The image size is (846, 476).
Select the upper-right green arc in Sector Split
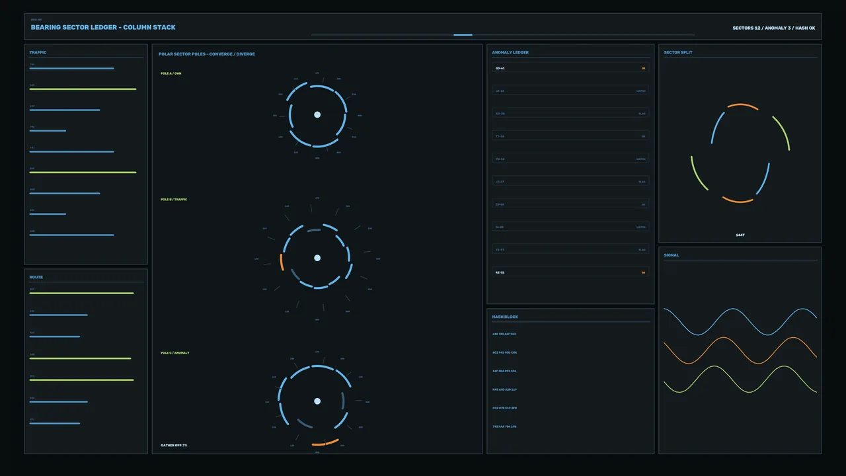(x=782, y=132)
